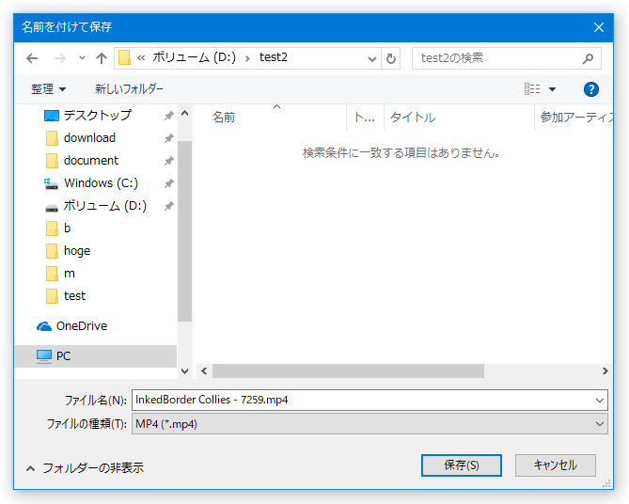
Task: Sort by the タイトル column header
Action: coord(459,118)
